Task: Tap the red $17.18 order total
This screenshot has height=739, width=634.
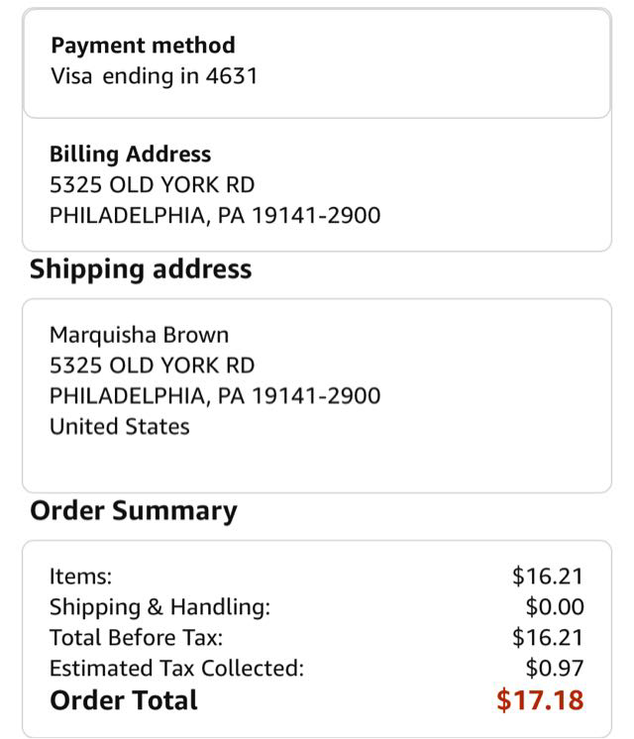Action: click(540, 700)
